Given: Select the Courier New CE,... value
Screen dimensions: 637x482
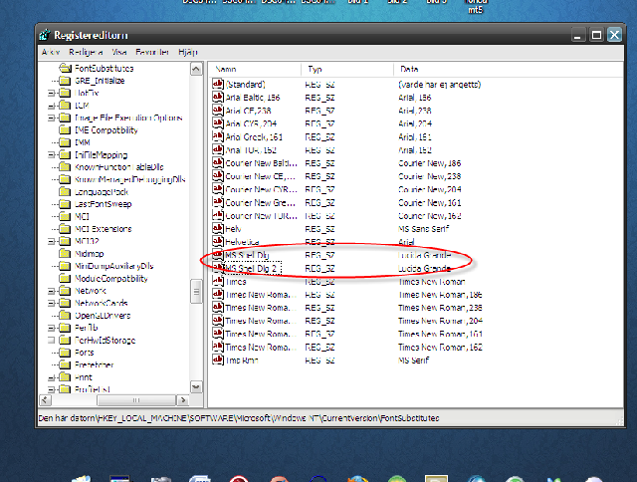Looking at the screenshot, I should point(260,176).
